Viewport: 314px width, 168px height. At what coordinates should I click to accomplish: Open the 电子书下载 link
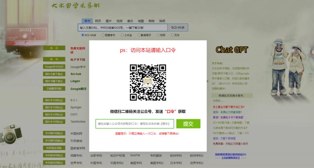pos(78,60)
